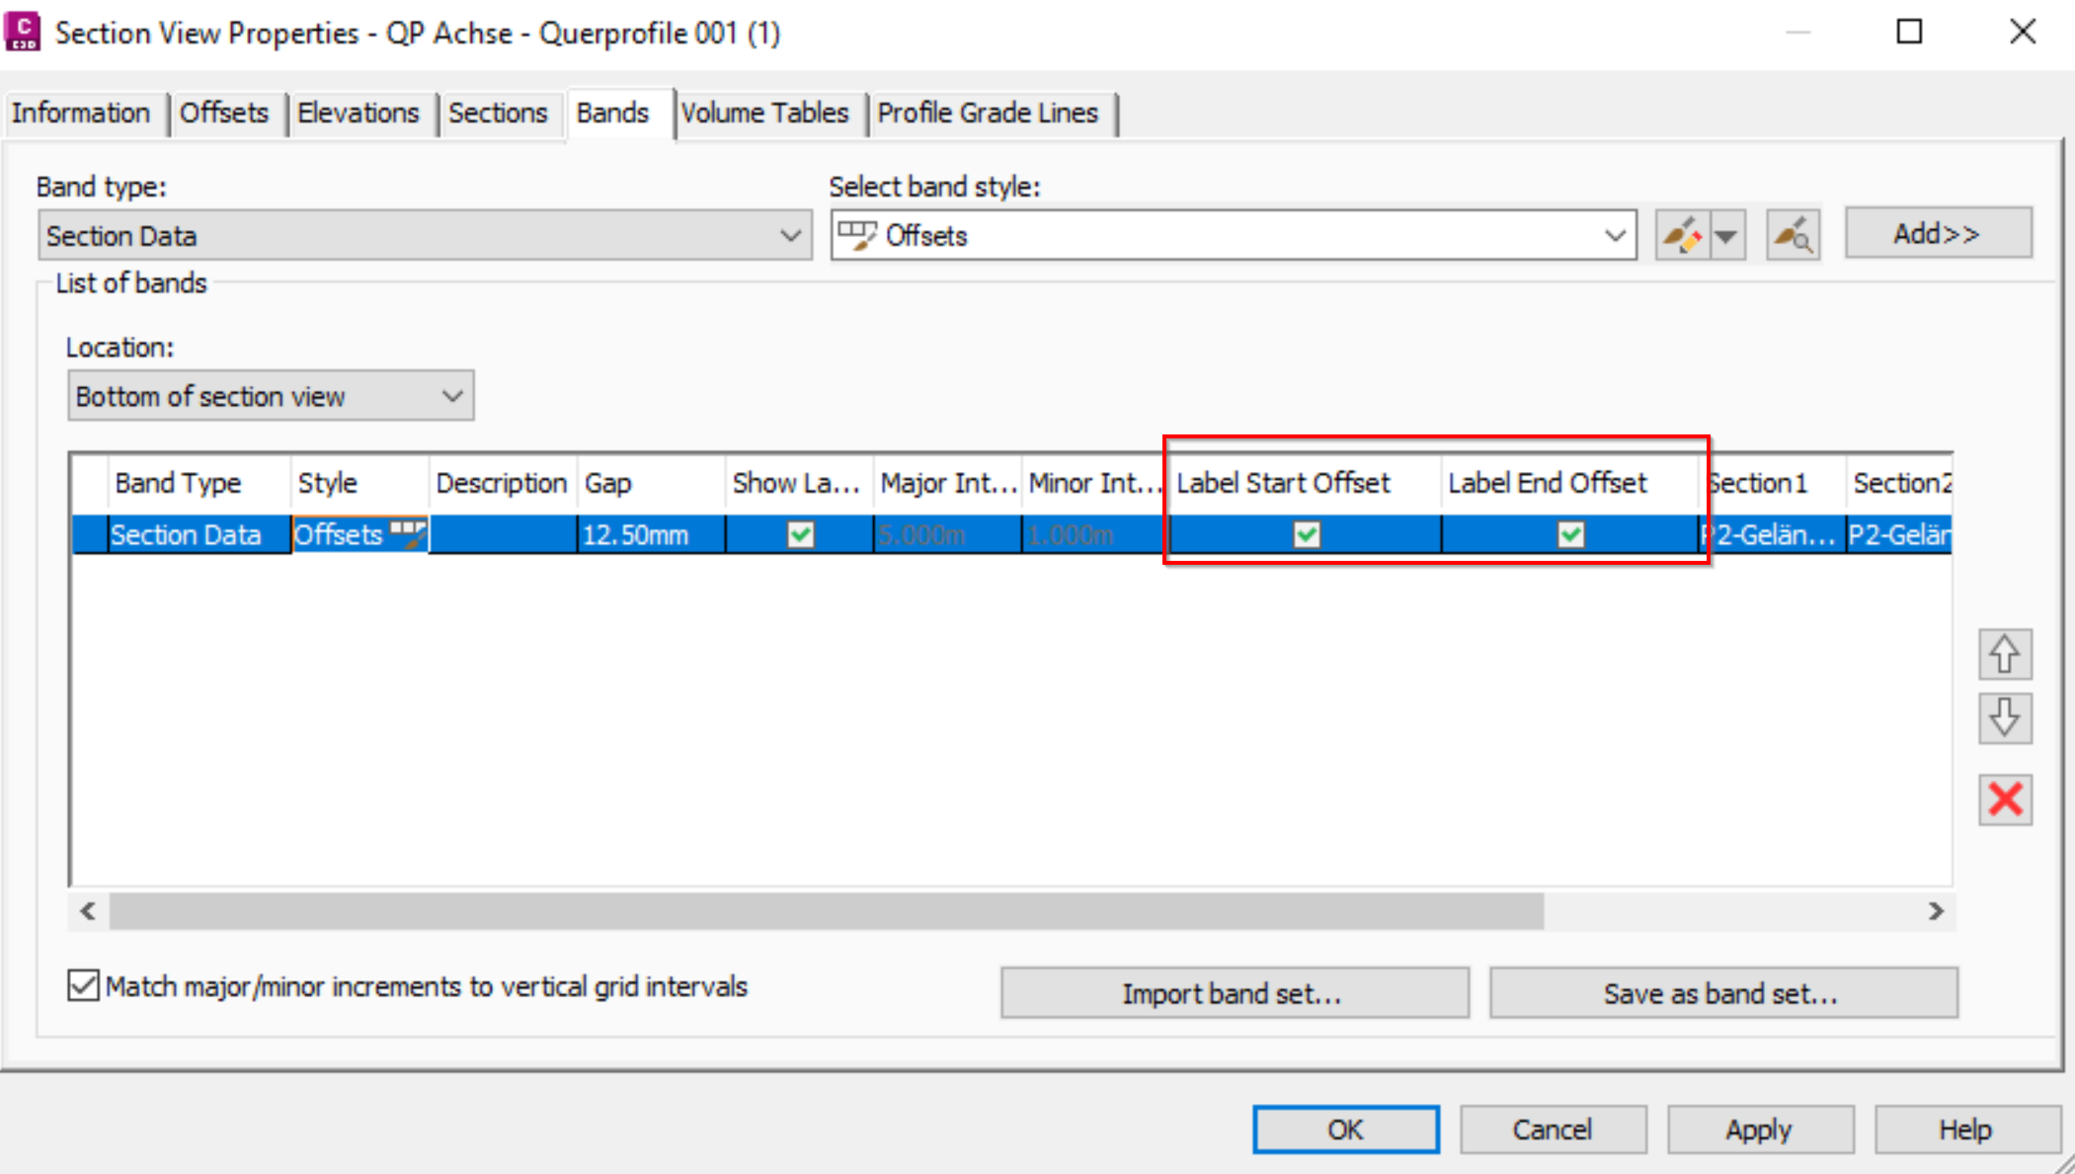
Task: Click style picker icon in Offsets cell
Action: click(408, 534)
